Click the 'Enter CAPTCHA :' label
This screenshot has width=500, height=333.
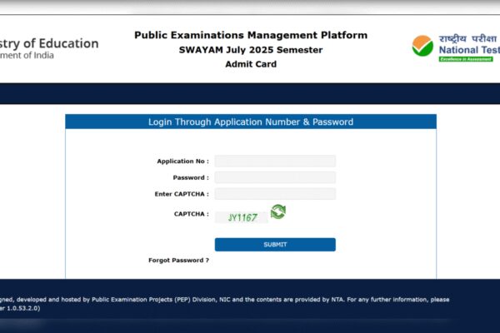click(182, 194)
